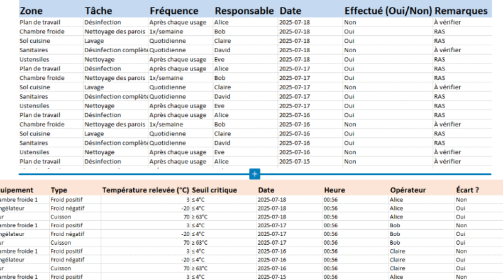503x280 pixels.
Task: Select the 'Seuil critique' column header
Action: [214, 190]
